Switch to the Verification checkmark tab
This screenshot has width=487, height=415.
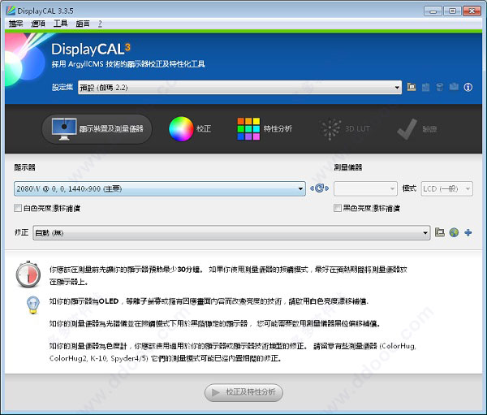(417, 128)
